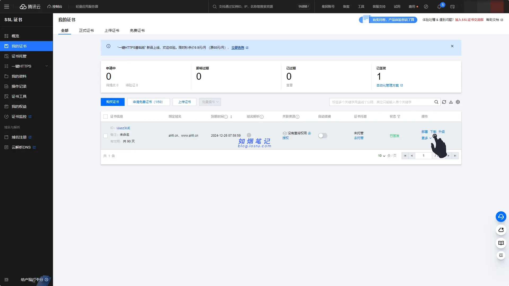Viewport: 509px width, 286px height.
Task: Open 云解析DNS in the sidebar
Action: tap(26, 147)
